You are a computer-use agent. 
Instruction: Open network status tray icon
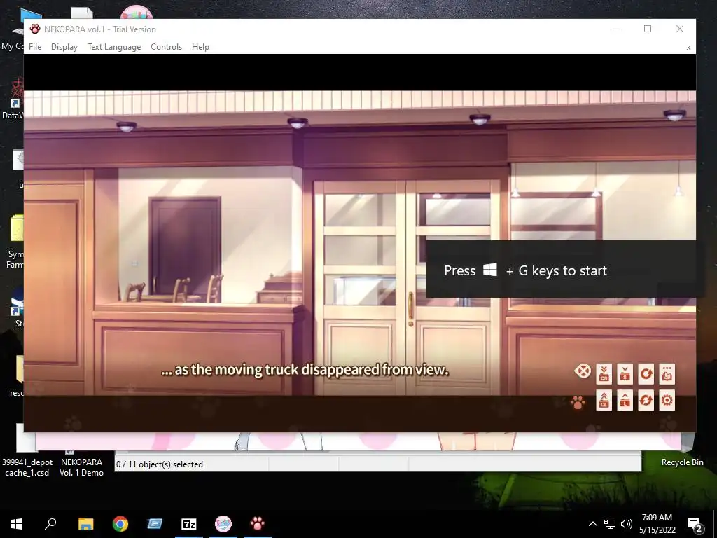(610, 524)
